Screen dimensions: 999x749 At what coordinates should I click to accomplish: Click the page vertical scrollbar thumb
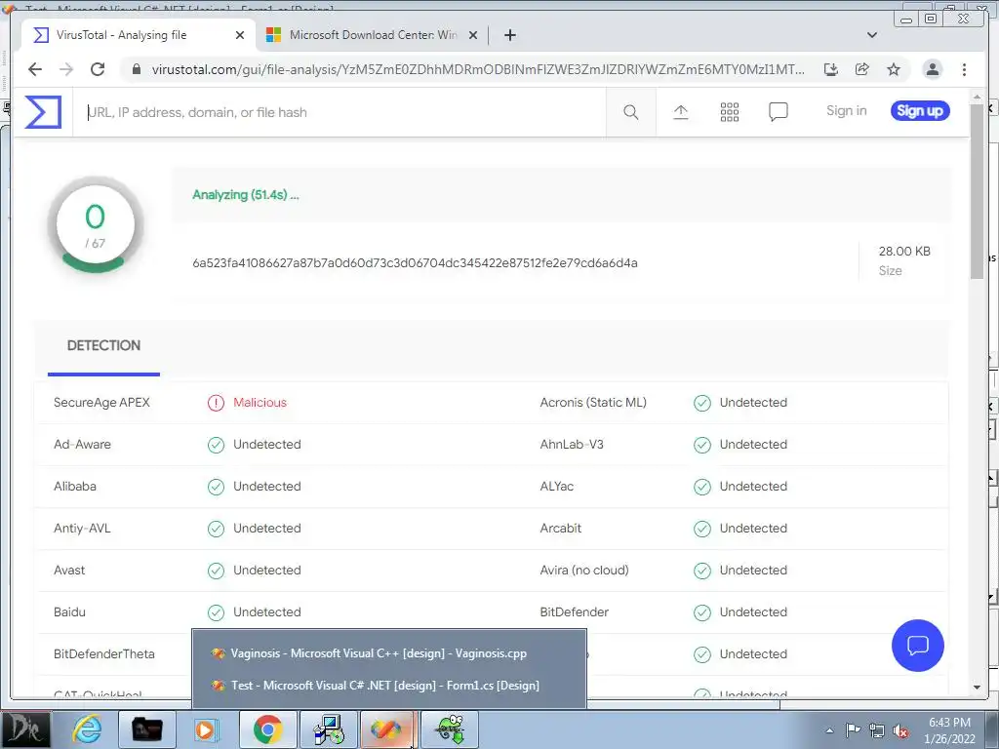(x=977, y=191)
